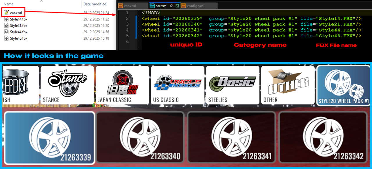Image resolution: width=372 pixels, height=169 pixels.
Task: Click the car.xml file icon in Explorer
Action: (x=6, y=13)
